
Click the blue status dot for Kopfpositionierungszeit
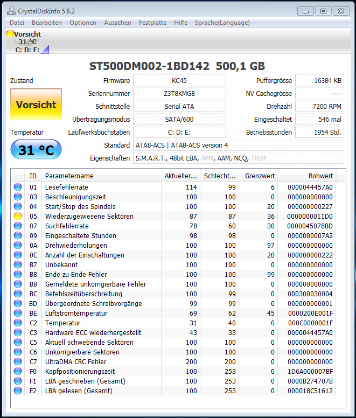coord(18,371)
